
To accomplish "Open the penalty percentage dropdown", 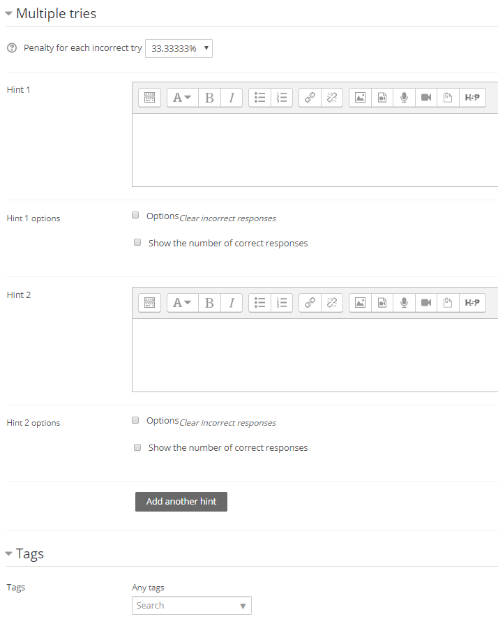I will [179, 48].
